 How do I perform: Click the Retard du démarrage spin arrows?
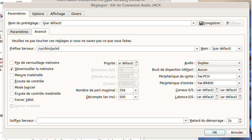[x=240, y=120]
